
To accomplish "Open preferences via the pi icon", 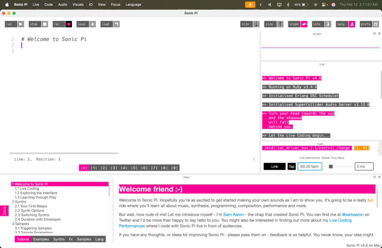I will pos(376,24).
